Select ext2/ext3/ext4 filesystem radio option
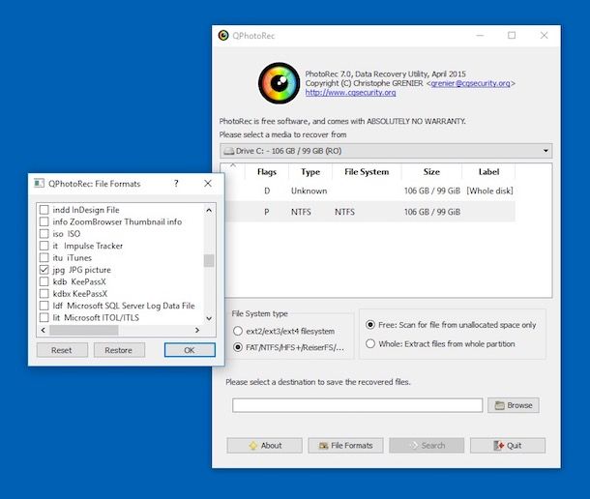The image size is (590, 499). click(x=238, y=331)
